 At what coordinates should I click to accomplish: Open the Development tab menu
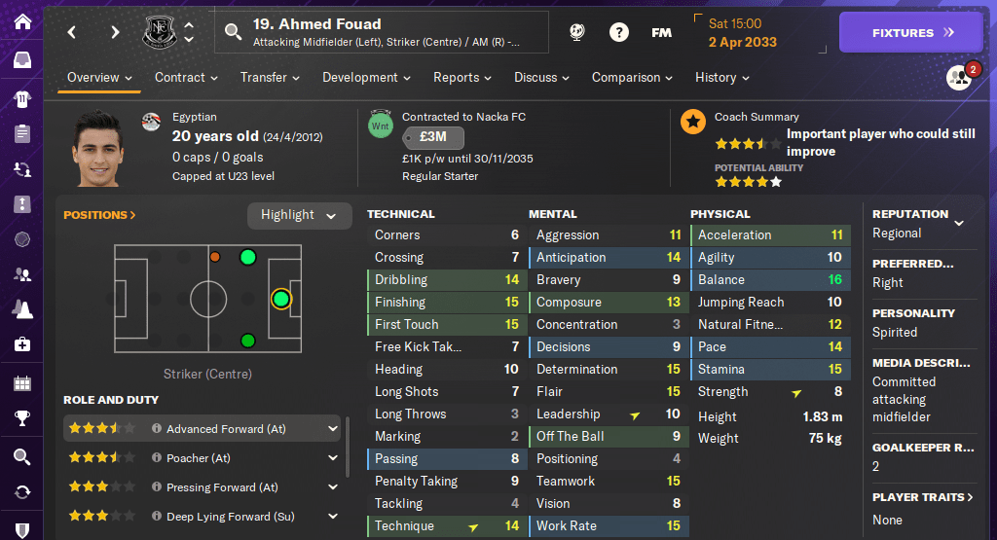[365, 78]
